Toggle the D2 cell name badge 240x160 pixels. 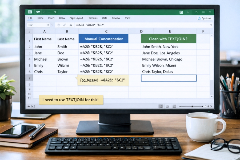point(30,12)
